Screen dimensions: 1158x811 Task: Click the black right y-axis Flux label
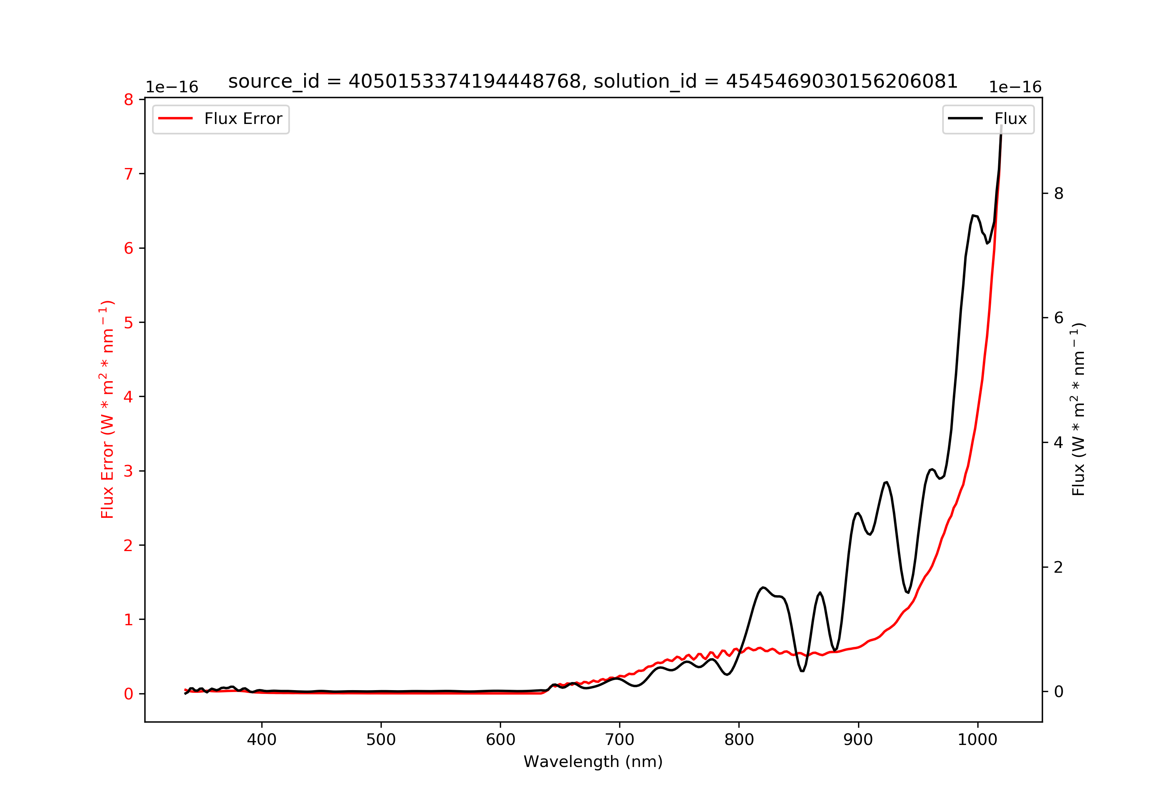1078,409
